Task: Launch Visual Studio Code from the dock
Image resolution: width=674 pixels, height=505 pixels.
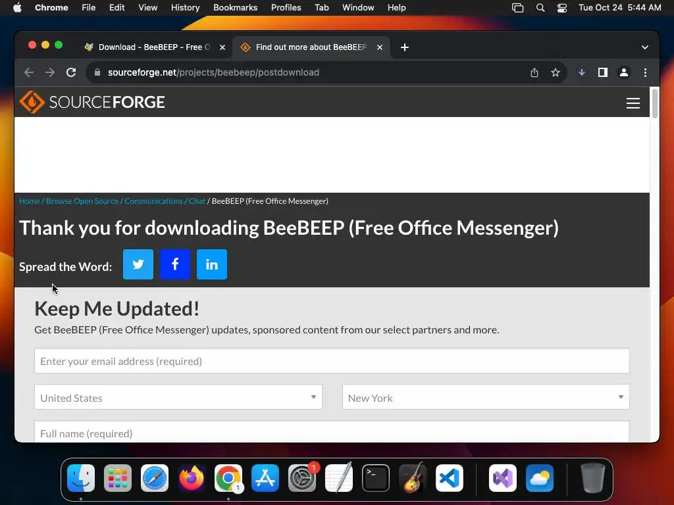Action: tap(449, 478)
